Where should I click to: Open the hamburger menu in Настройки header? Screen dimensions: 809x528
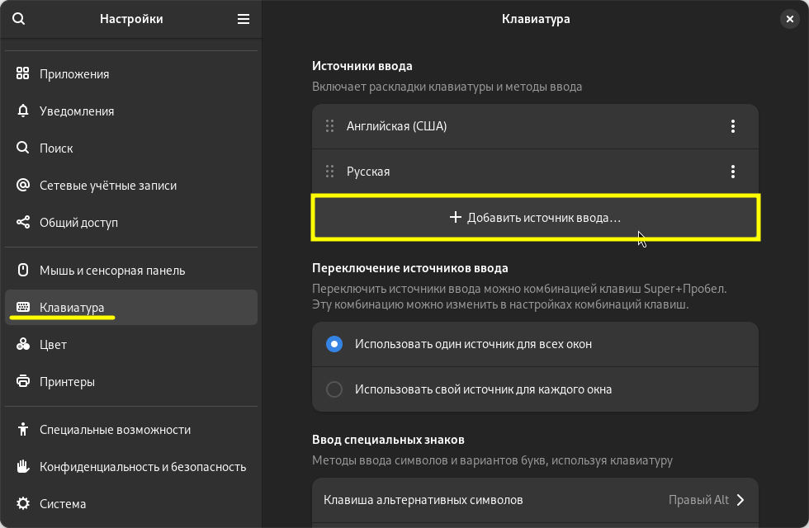[244, 19]
